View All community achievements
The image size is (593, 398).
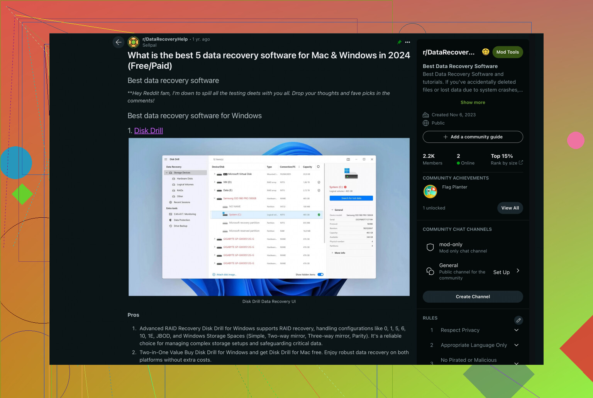[x=510, y=208]
